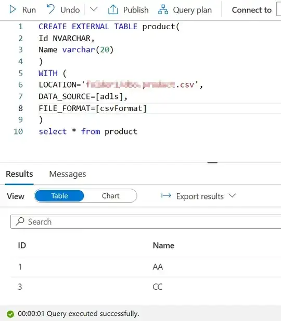Click the search magnifier icon
Viewport: 281px width, 321px height.
tap(20, 221)
